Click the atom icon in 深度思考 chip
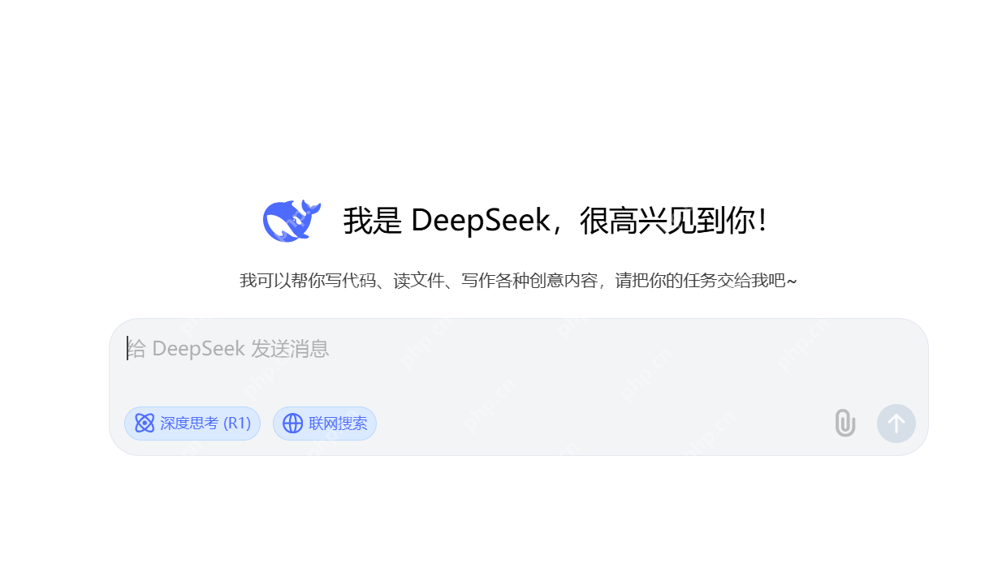This screenshot has width=1002, height=572. tap(145, 424)
